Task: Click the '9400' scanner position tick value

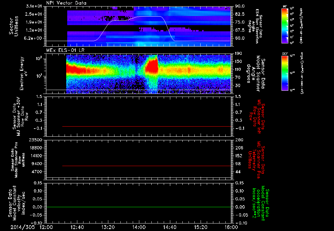Action: [37, 164]
